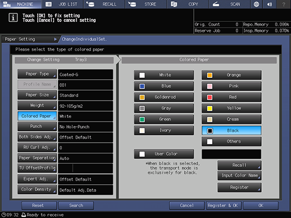Screen dimensions: 291x218
Task: Open the RU Curl Adj. setting
Action: click(x=37, y=147)
